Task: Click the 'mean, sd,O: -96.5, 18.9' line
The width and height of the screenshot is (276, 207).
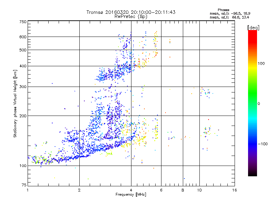Action: tap(230, 13)
